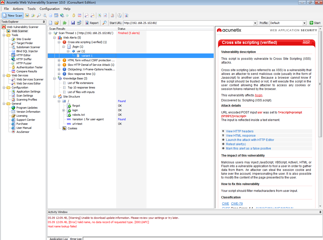Click the HTTP Sniffer globe toolbar icon
Screen dimensions: 323x240
[x=62, y=15]
